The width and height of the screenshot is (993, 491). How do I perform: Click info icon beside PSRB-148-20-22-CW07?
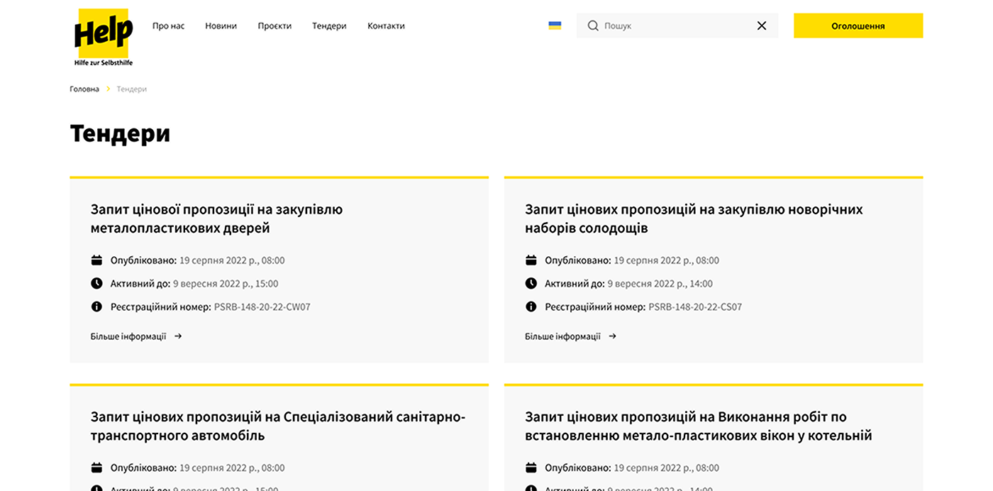[96, 307]
